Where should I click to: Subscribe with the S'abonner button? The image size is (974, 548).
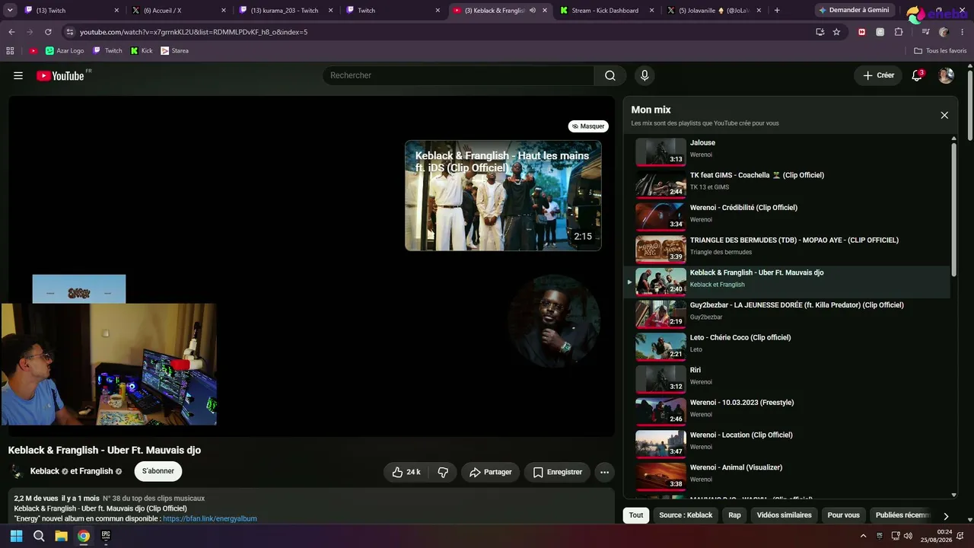pyautogui.click(x=158, y=471)
